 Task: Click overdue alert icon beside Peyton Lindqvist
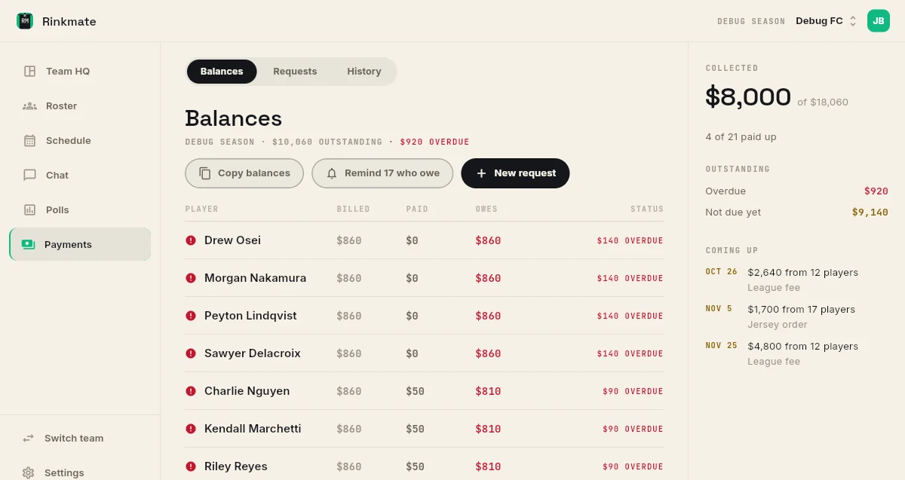click(x=191, y=316)
